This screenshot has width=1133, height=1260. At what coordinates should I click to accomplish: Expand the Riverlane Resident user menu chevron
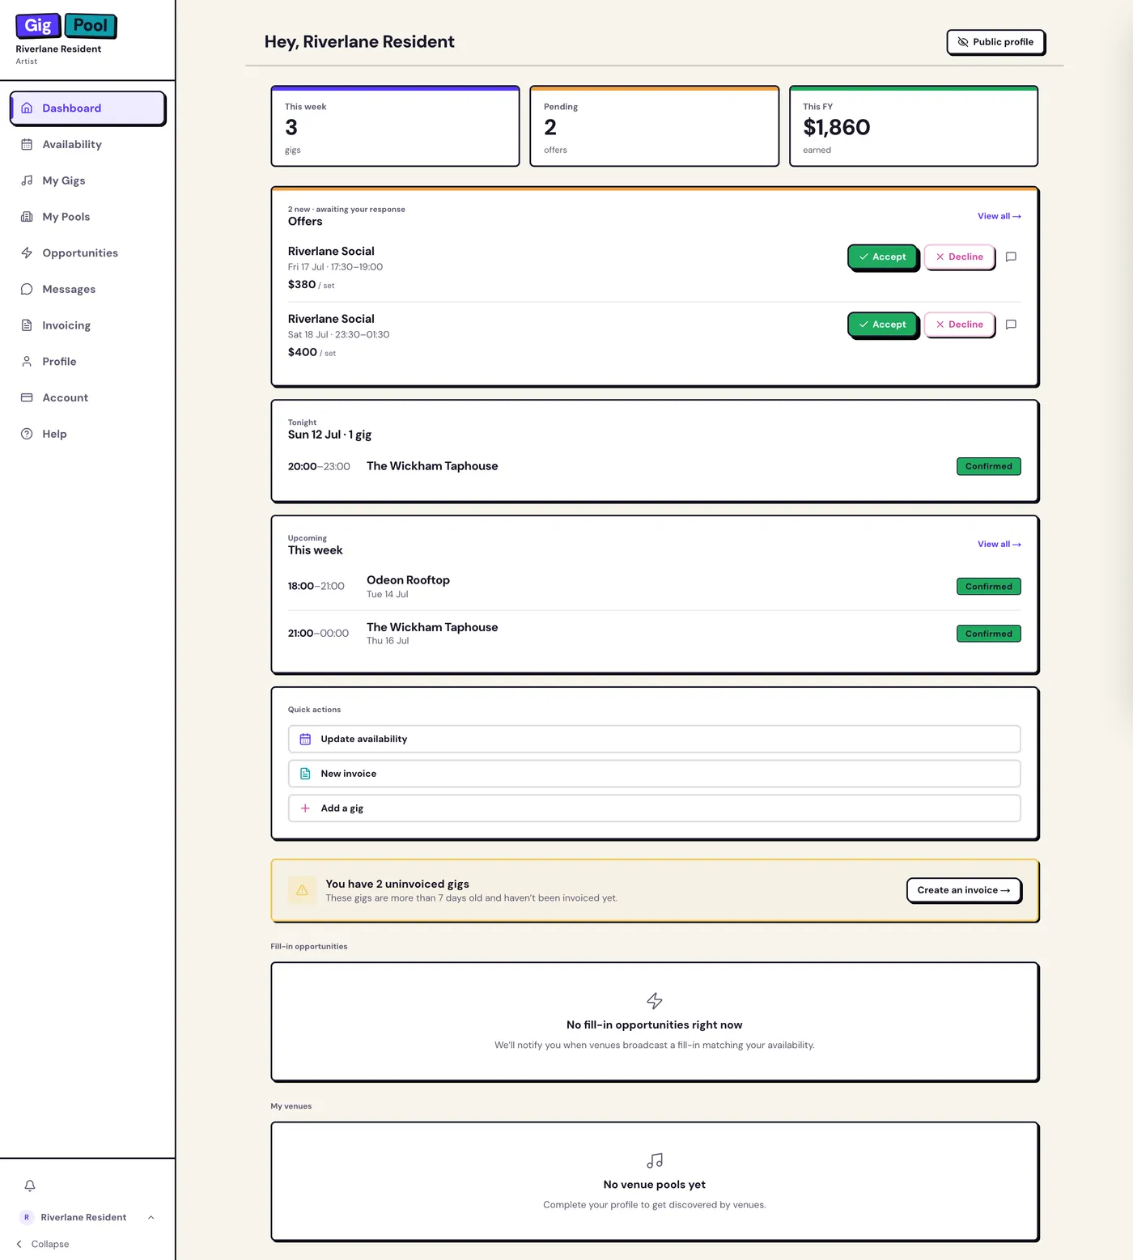pos(151,1217)
